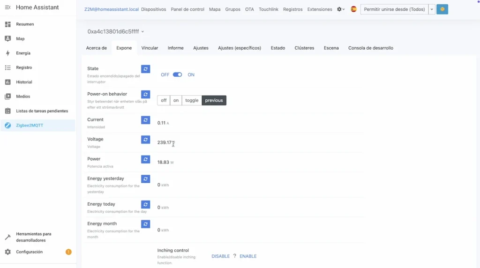Refresh the State value
Image resolution: width=480 pixels, height=268 pixels.
click(x=145, y=69)
